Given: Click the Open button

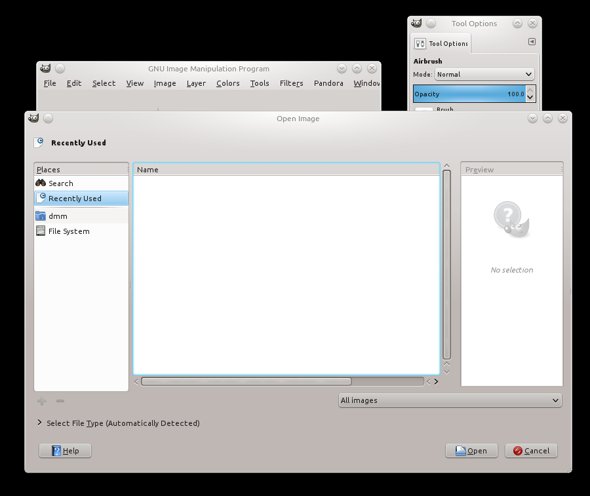Looking at the screenshot, I should click(x=471, y=451).
